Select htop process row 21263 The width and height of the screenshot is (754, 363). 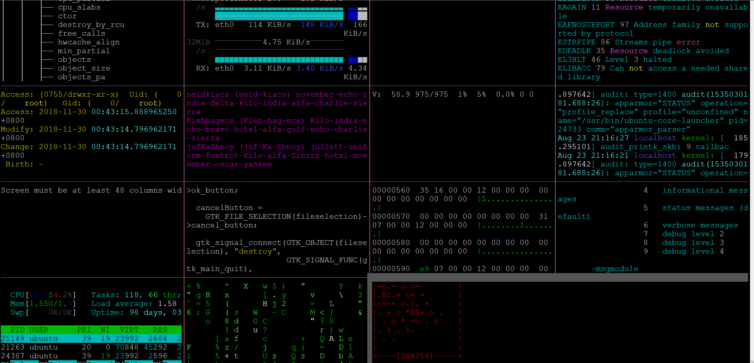click(91, 347)
